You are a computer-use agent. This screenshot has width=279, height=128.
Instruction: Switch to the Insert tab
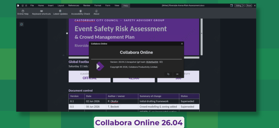[x=51, y=6]
